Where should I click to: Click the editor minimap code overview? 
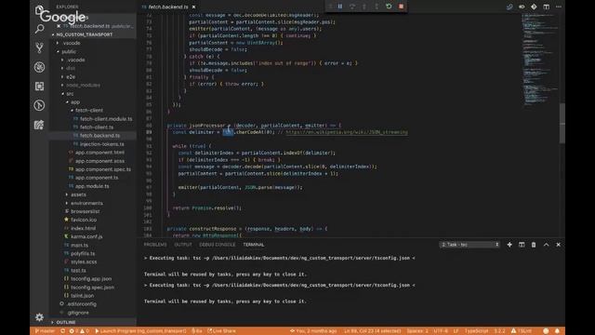pos(539,60)
